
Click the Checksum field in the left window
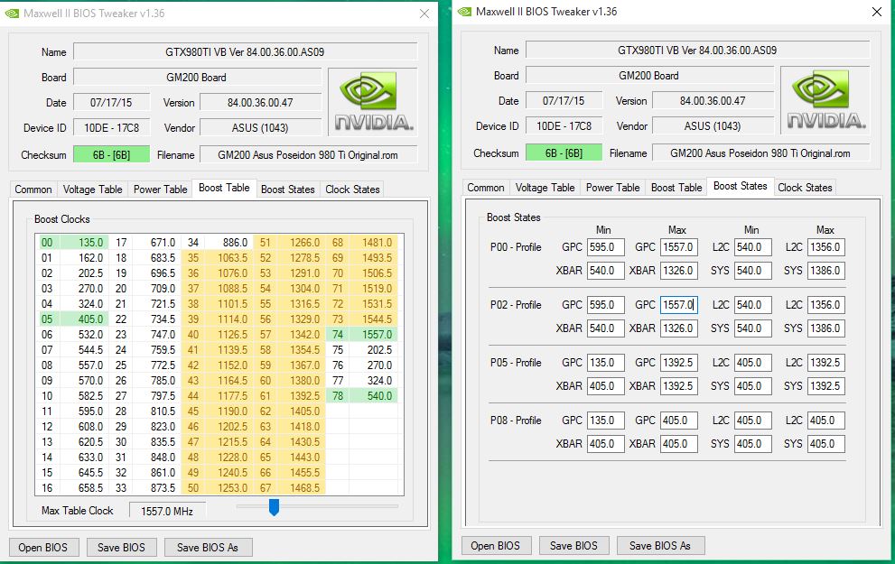click(112, 154)
